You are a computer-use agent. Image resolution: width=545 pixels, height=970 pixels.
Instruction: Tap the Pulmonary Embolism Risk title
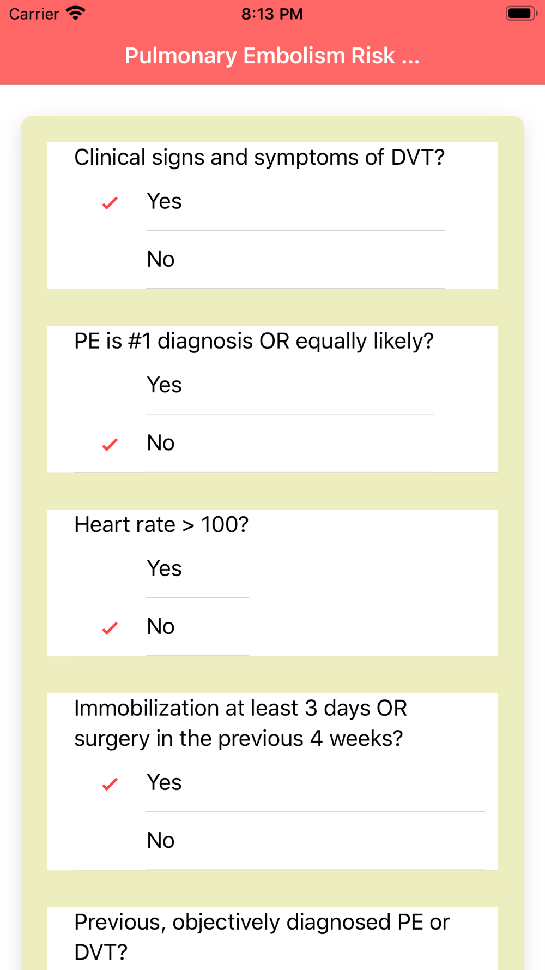pos(272,56)
